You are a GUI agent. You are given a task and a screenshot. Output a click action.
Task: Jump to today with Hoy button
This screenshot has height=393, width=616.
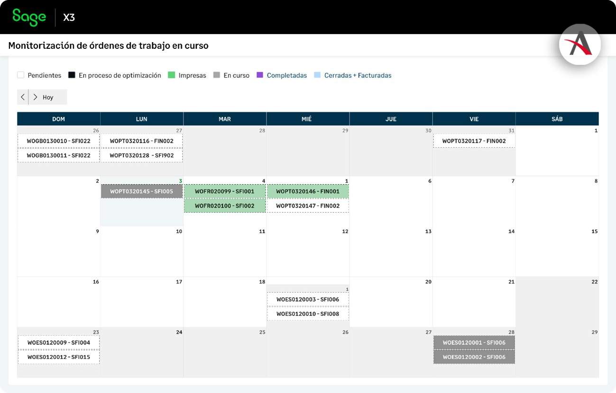(48, 97)
